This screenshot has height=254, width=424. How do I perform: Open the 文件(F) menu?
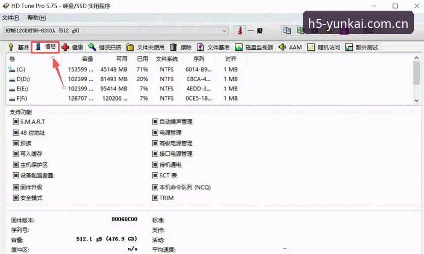click(11, 18)
